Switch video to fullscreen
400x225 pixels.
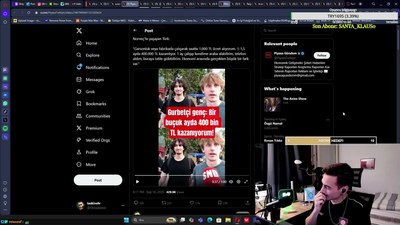tap(246, 182)
